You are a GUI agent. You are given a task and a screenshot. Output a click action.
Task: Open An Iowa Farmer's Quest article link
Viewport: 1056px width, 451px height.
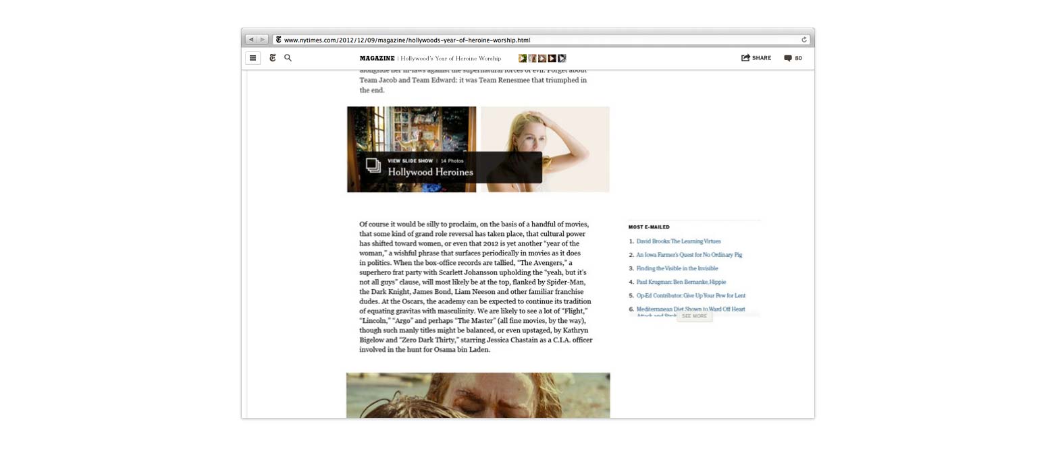point(689,255)
